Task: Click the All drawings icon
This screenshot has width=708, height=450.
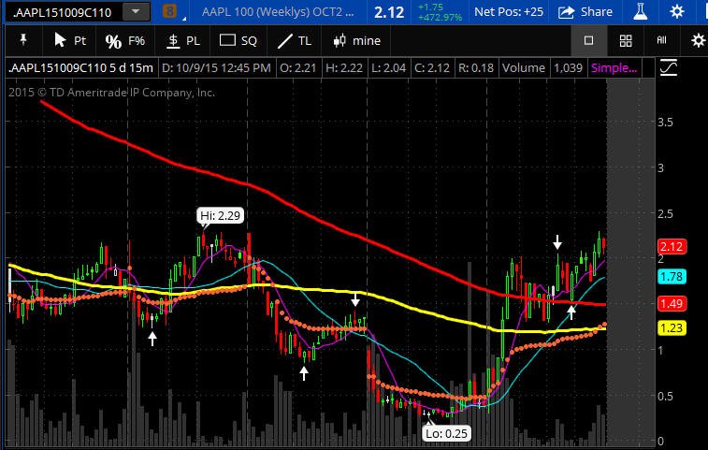Action: (661, 40)
